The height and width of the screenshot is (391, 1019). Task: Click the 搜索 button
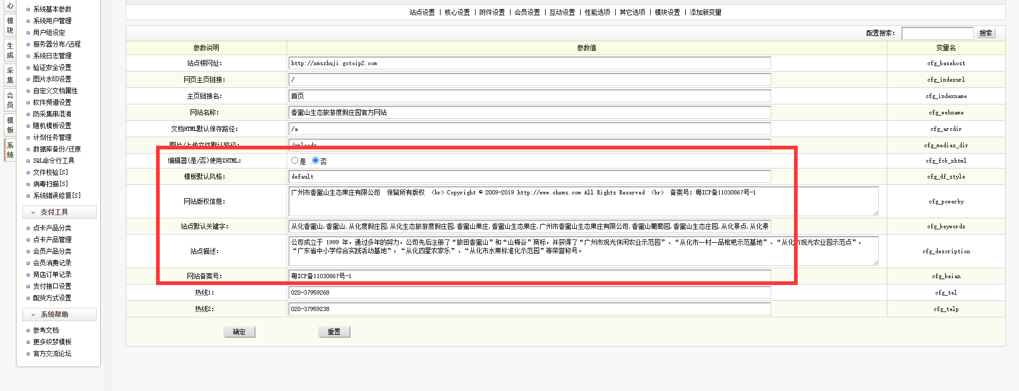click(x=986, y=33)
